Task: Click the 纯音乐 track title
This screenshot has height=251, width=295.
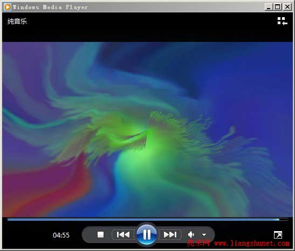Action: pyautogui.click(x=17, y=21)
